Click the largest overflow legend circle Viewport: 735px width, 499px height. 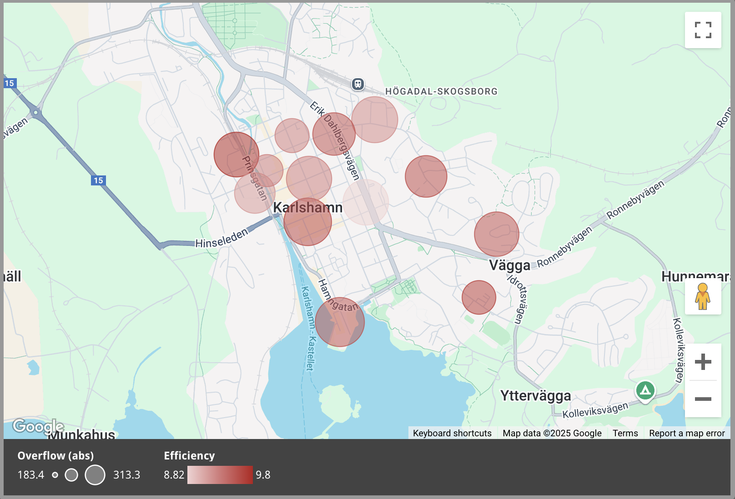click(x=95, y=475)
